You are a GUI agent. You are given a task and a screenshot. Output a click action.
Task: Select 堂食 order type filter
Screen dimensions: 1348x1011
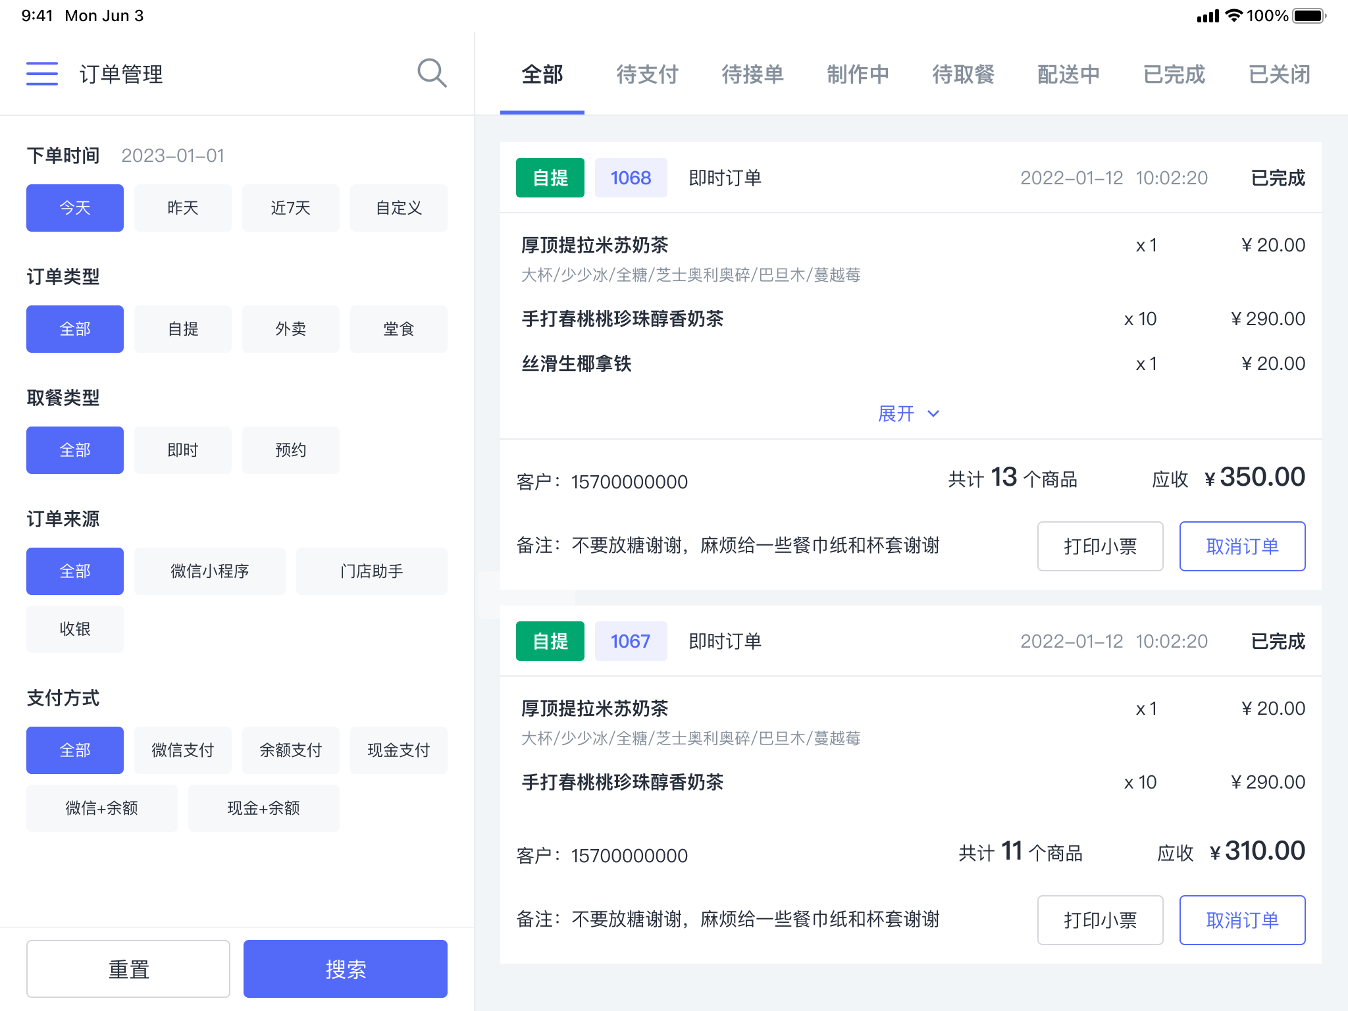(399, 329)
